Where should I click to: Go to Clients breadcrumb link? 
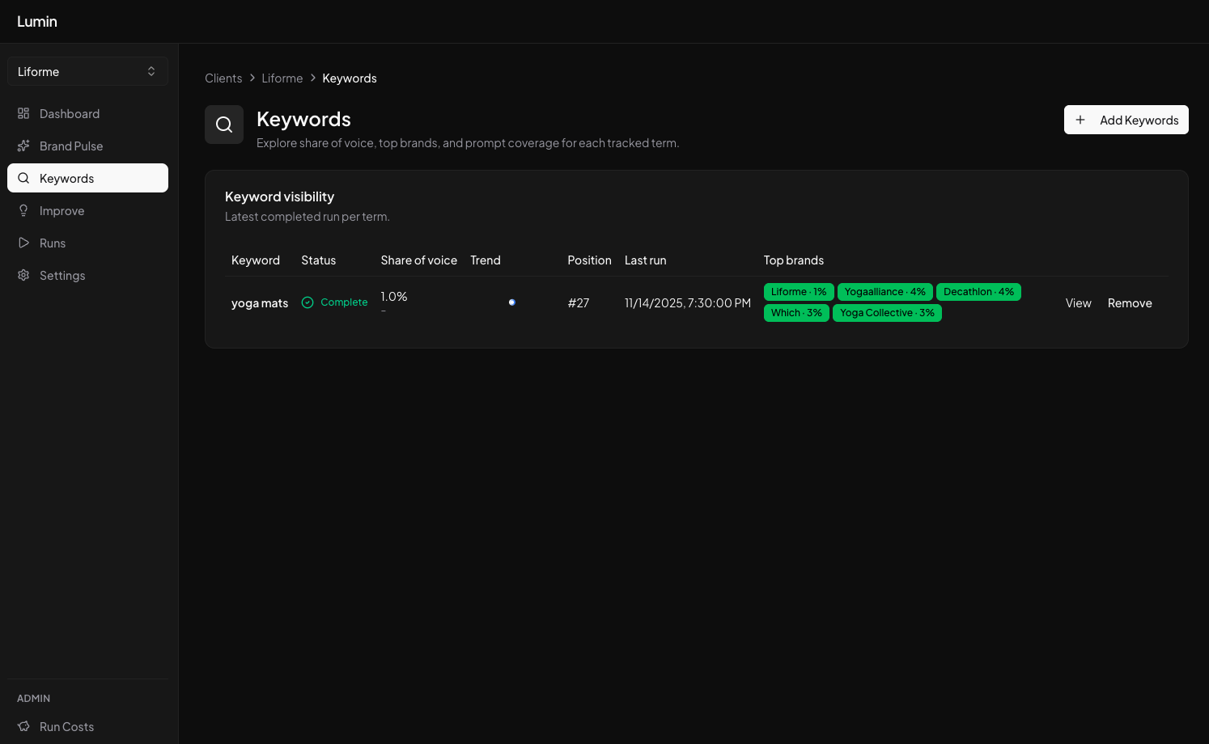click(x=223, y=78)
